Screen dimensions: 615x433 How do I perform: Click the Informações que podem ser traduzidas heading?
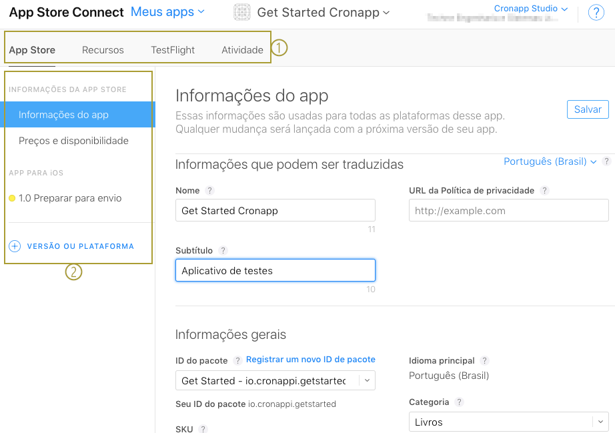pyautogui.click(x=289, y=164)
